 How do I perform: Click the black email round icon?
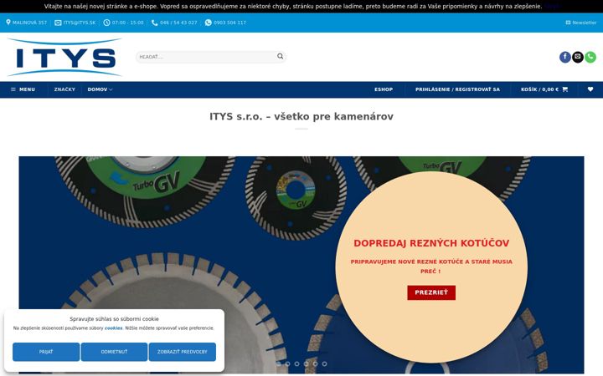578,57
